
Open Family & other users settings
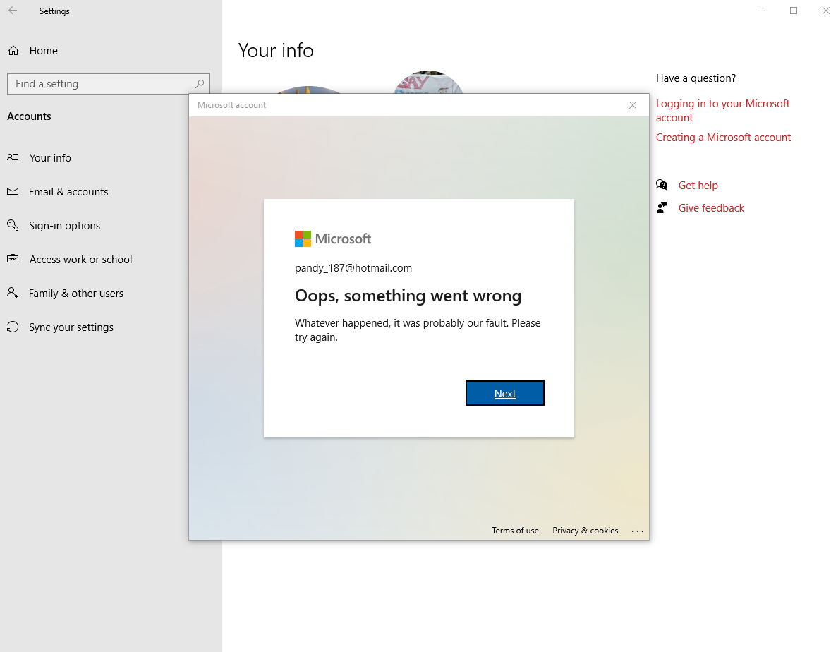point(75,293)
